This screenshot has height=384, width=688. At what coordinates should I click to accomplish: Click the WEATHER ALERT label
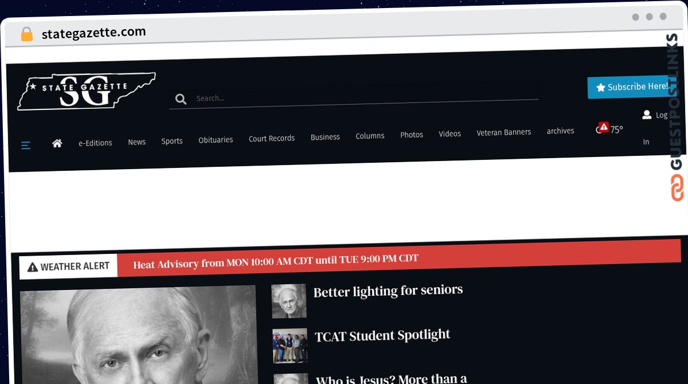pyautogui.click(x=75, y=267)
